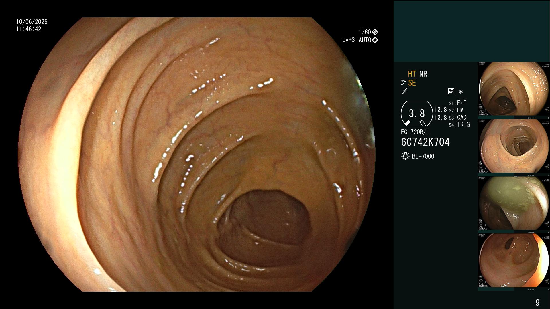Click the scope model EC-720R/L
550x309 pixels.
pos(415,132)
